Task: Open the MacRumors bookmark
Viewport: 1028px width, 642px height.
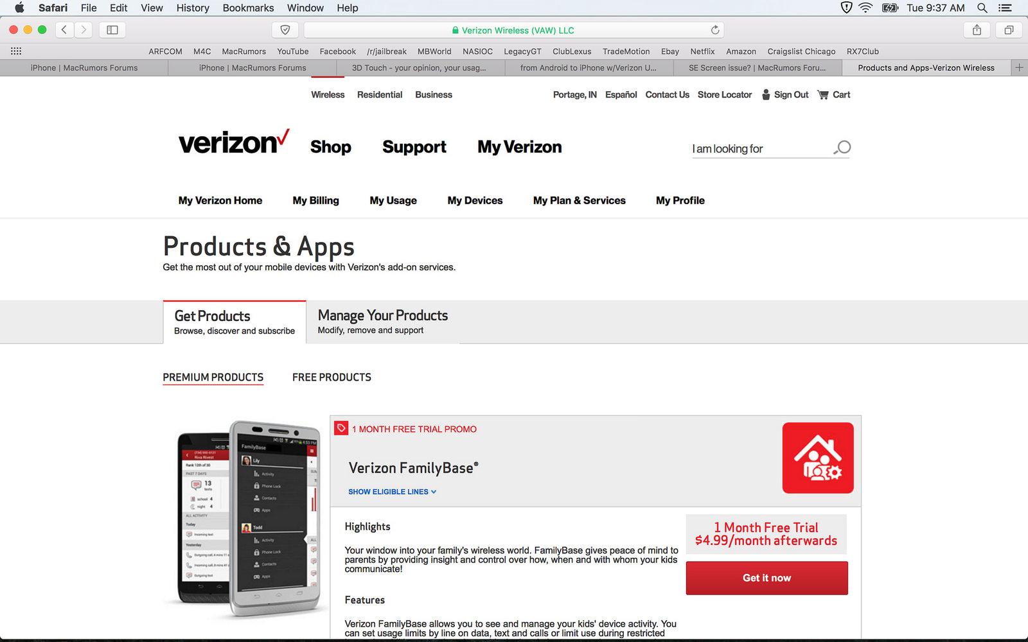Action: pos(244,51)
